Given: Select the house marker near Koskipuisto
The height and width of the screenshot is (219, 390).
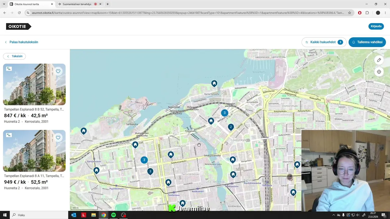Looking at the screenshot, I should [233, 175].
